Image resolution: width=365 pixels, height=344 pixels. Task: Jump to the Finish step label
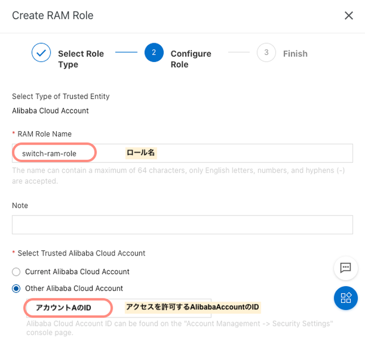pyautogui.click(x=295, y=54)
